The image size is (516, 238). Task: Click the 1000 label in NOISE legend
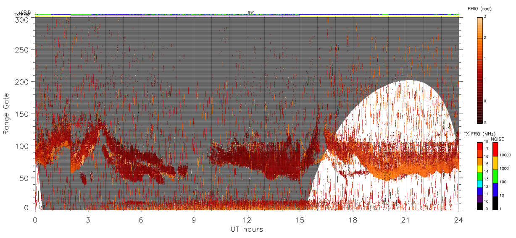[x=504, y=168]
